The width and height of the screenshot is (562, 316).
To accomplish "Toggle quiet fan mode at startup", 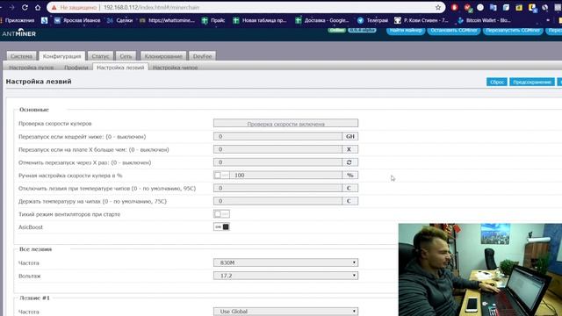I will click(x=221, y=214).
